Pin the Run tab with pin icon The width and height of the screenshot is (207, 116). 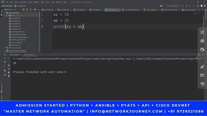[x=5, y=75]
